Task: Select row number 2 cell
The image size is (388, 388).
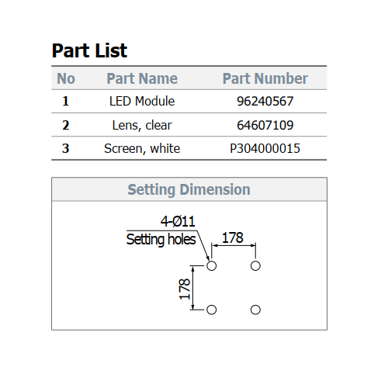Action: 66,125
